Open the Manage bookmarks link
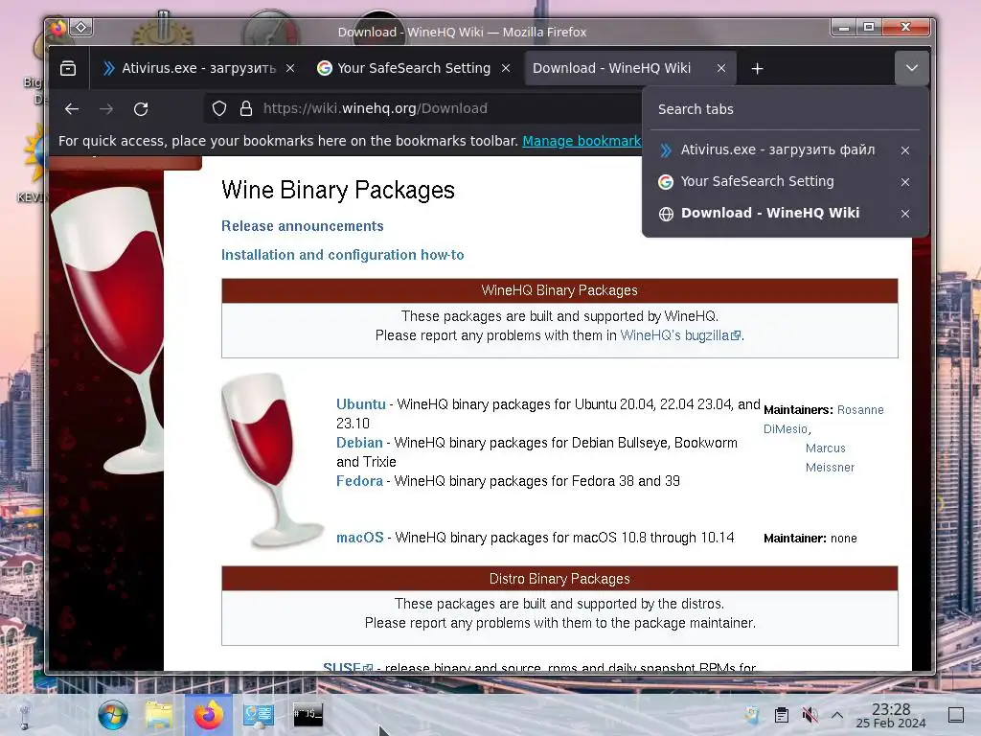 click(x=582, y=142)
